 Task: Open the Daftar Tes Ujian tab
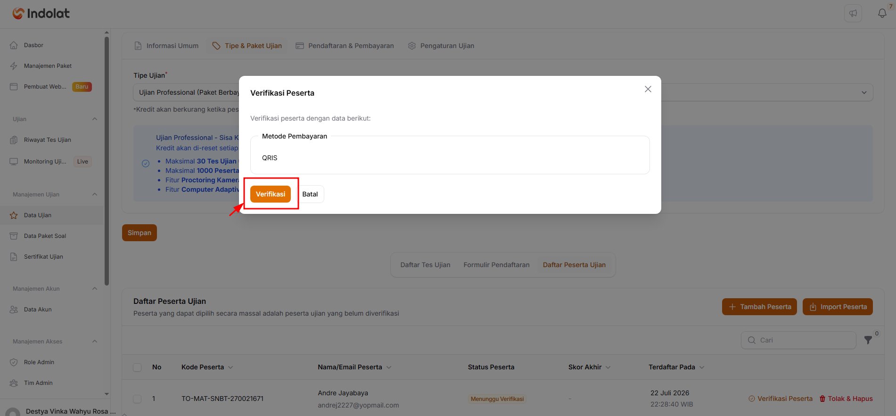coord(425,265)
